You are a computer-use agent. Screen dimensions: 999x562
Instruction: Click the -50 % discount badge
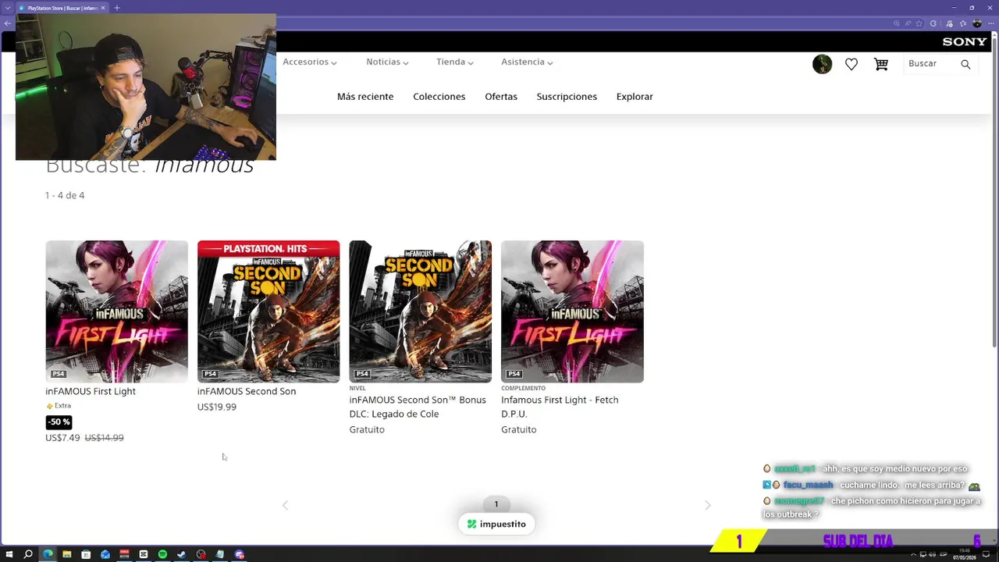click(x=59, y=422)
